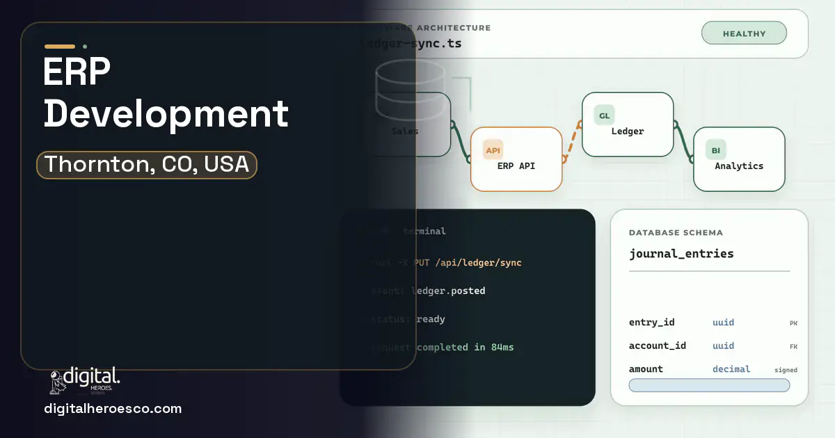Click the uuid type of account_id

[x=723, y=346]
